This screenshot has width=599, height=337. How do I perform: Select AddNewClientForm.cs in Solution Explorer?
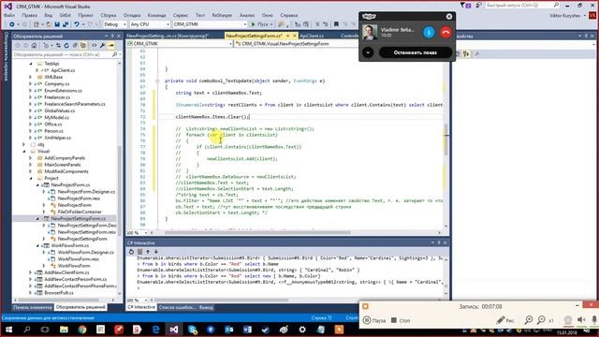(66, 272)
